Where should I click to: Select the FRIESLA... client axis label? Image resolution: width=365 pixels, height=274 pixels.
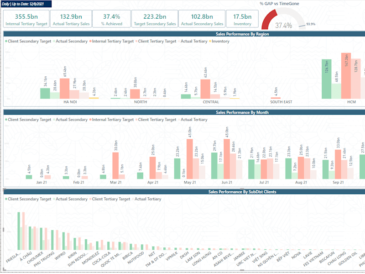pos(14,257)
